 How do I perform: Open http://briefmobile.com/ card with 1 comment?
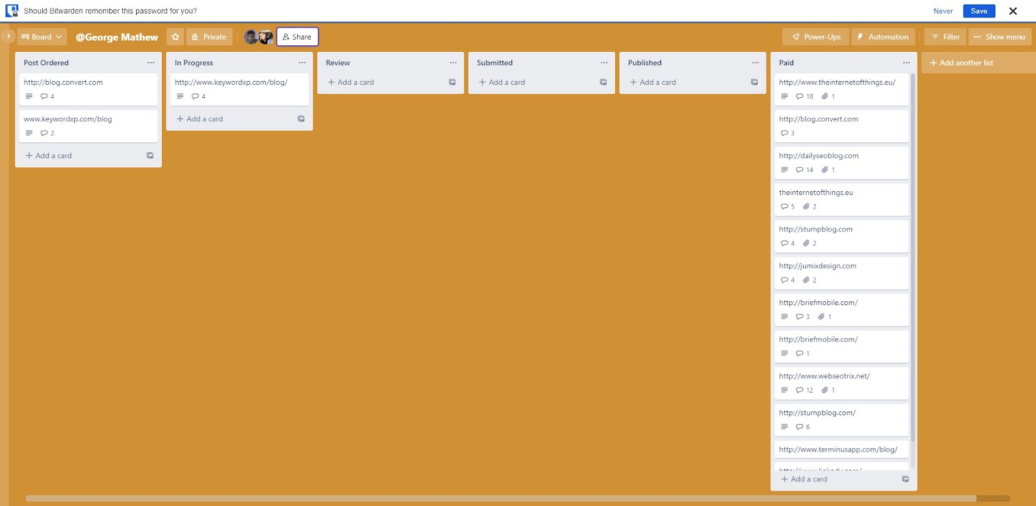pyautogui.click(x=842, y=347)
